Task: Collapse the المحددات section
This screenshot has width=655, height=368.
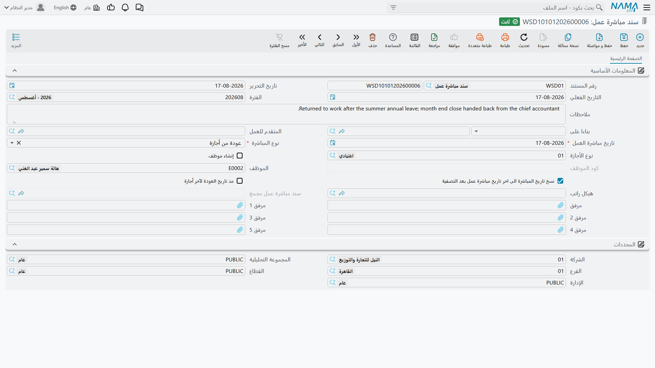Action: [15, 244]
